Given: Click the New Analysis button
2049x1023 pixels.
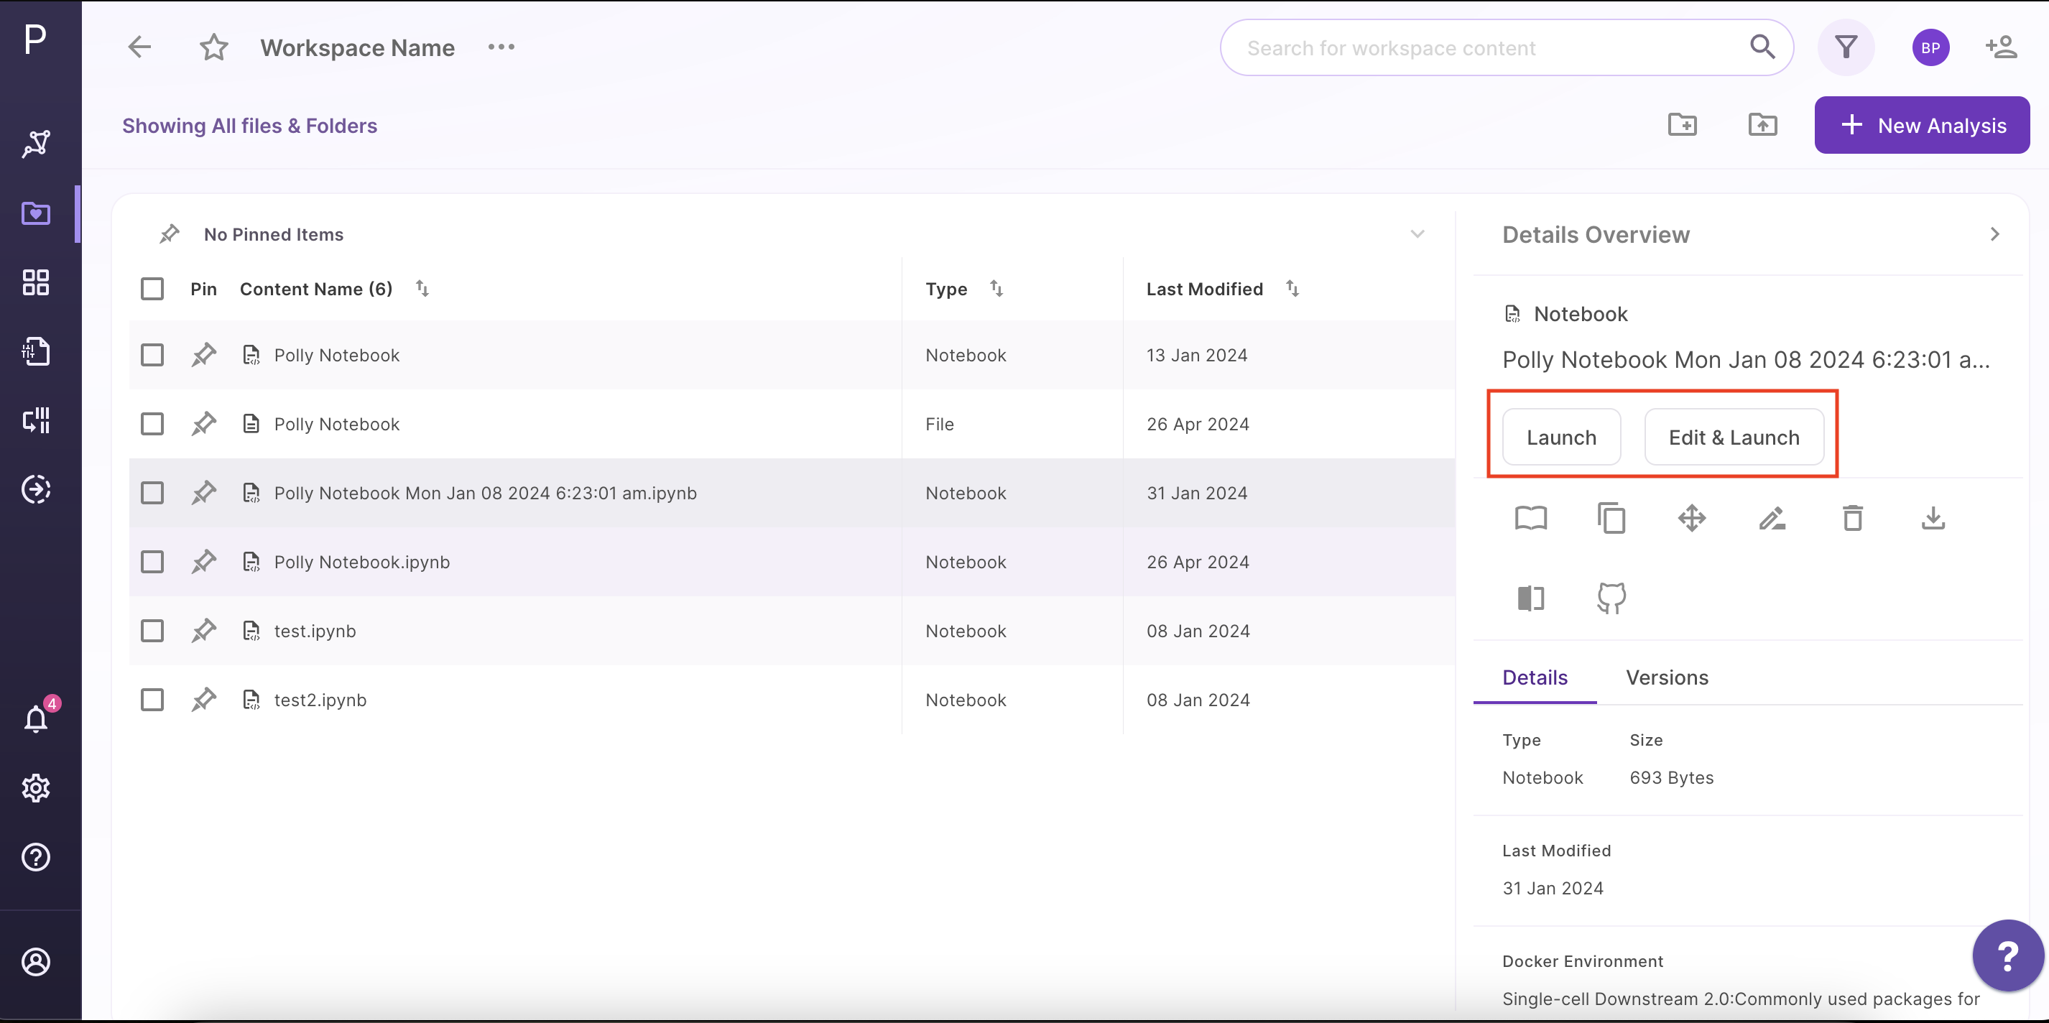Looking at the screenshot, I should 1922,126.
